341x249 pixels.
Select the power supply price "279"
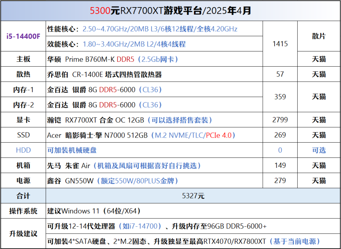tap(280, 181)
